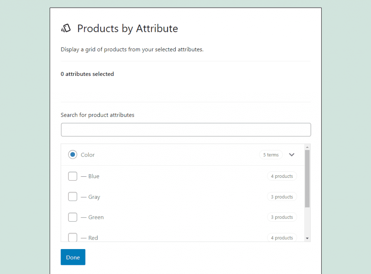Collapse the Color attribute with the chevron

[x=292, y=154]
